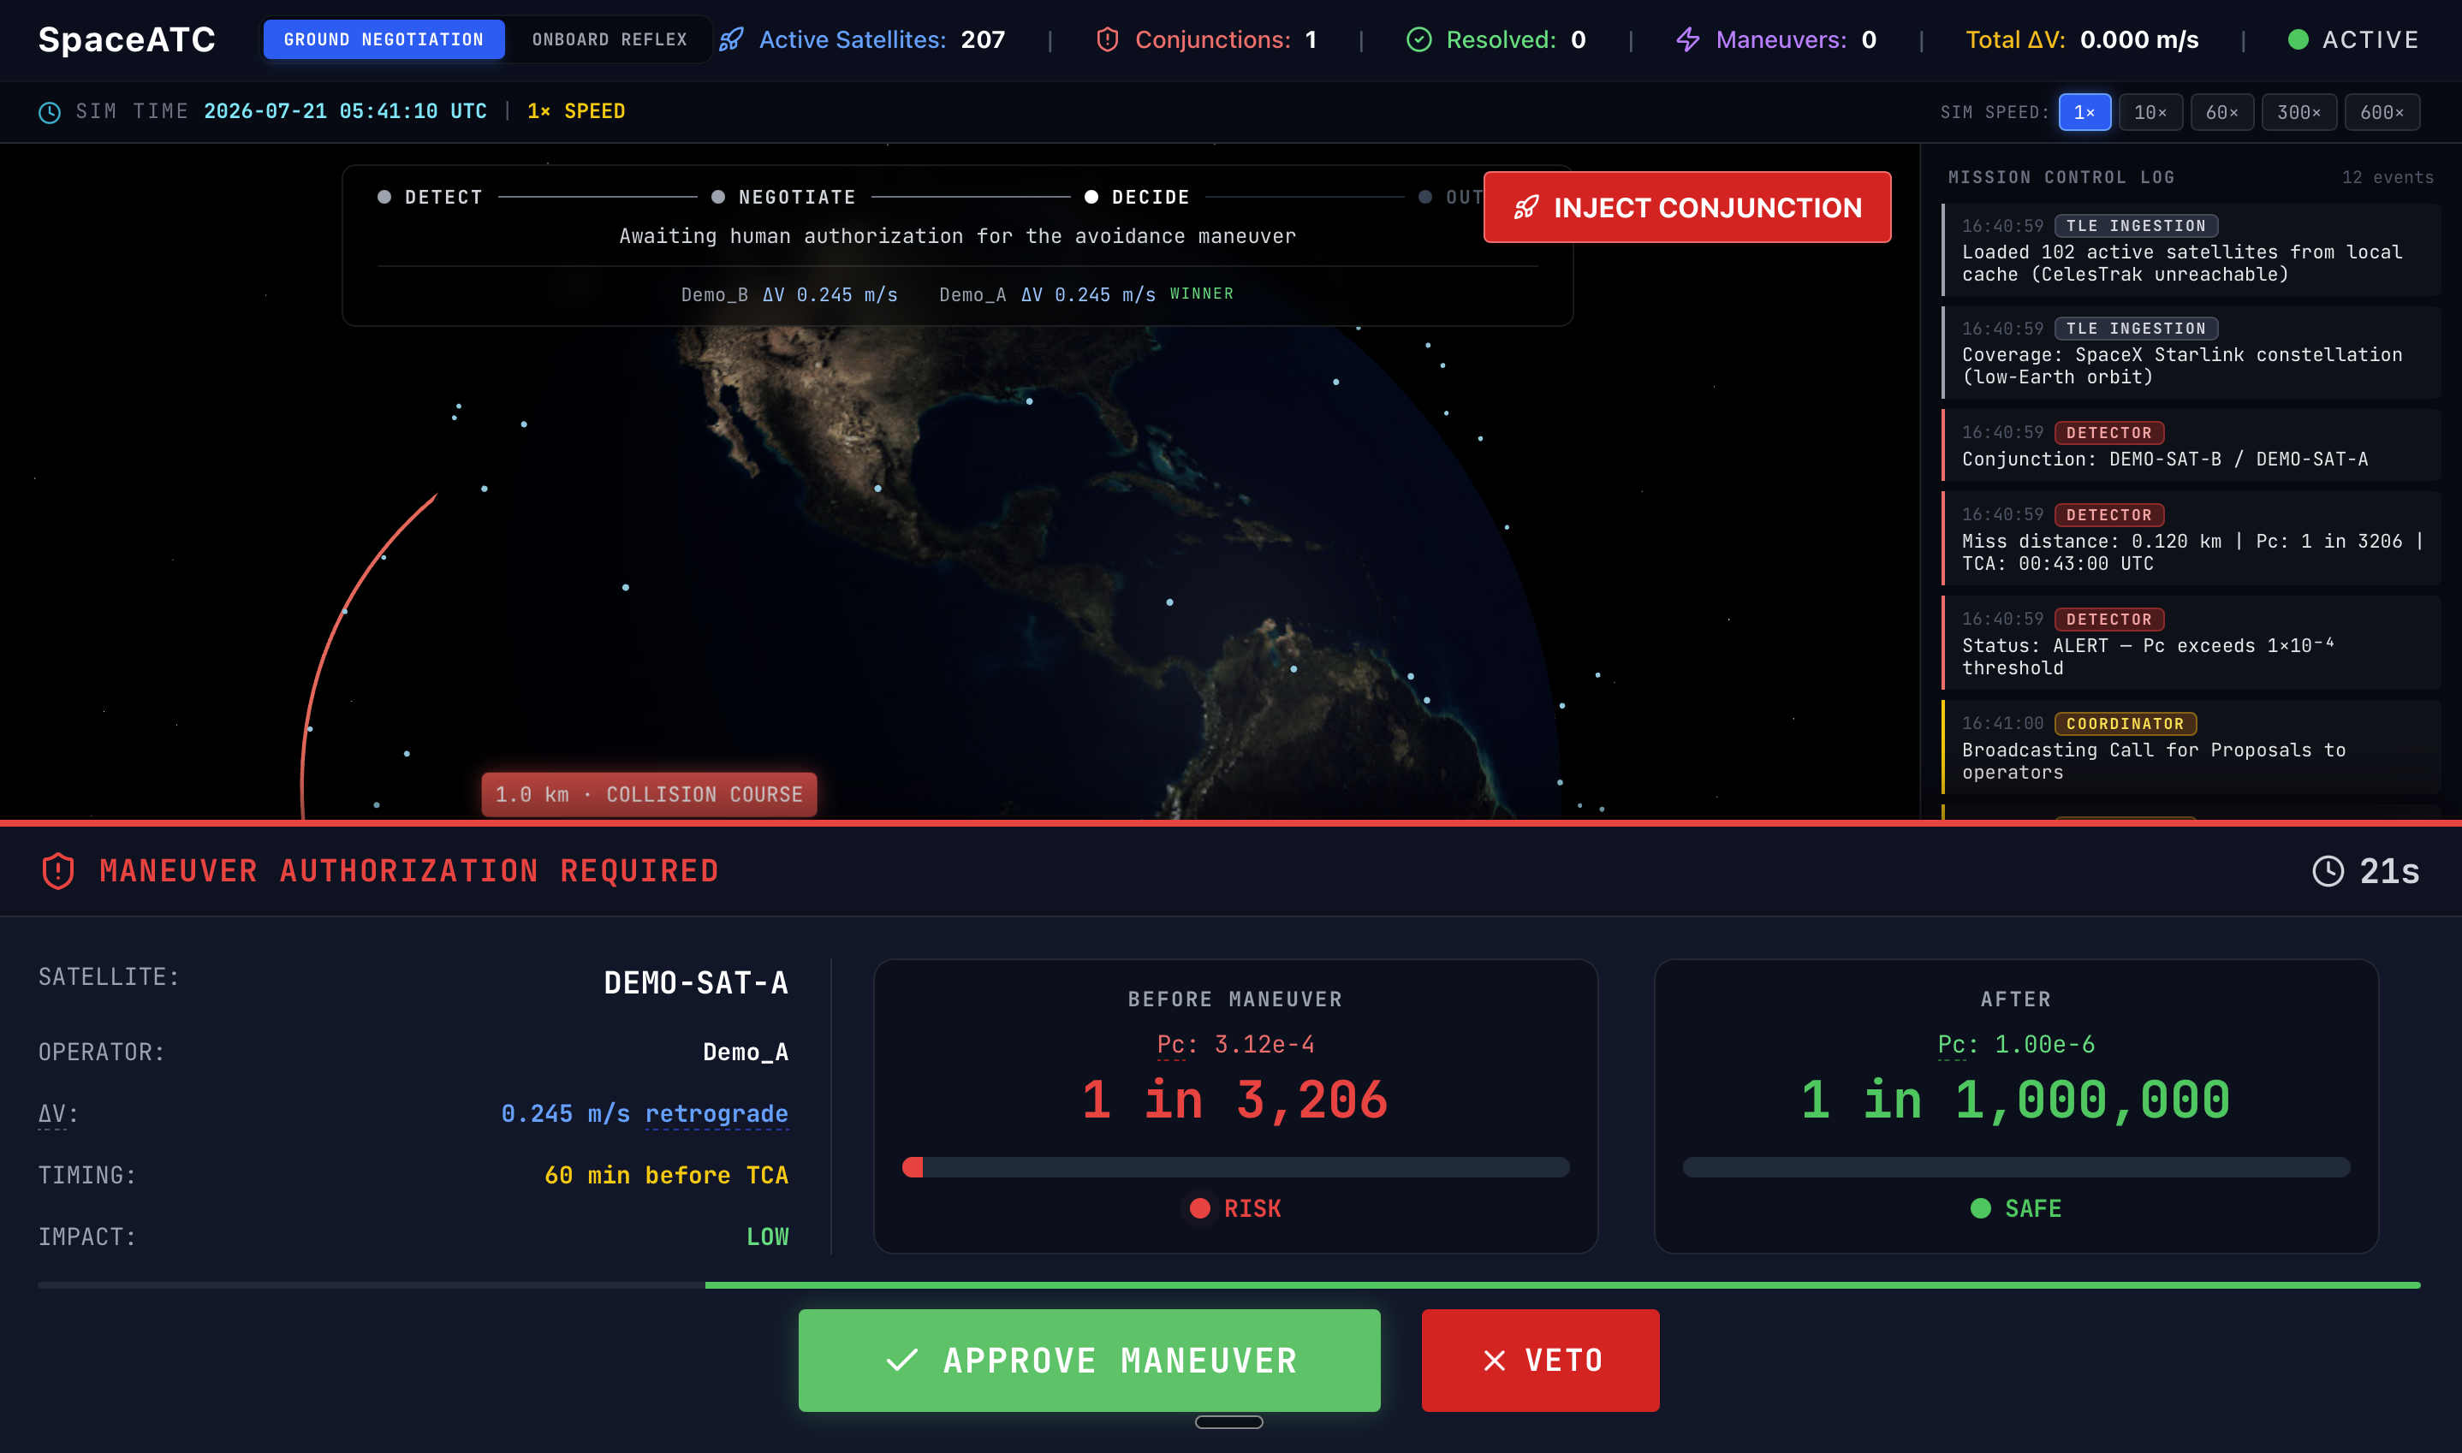Click the DETECT stage dot in pipeline

[x=385, y=197]
